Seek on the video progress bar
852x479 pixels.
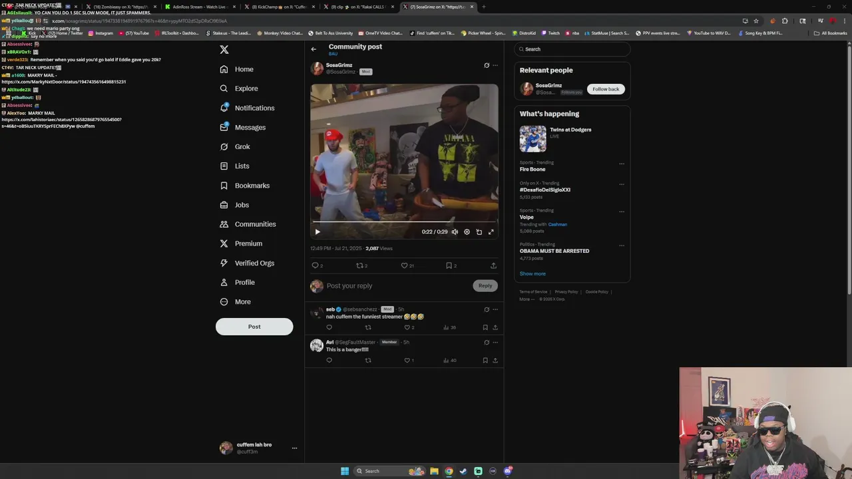(405, 222)
